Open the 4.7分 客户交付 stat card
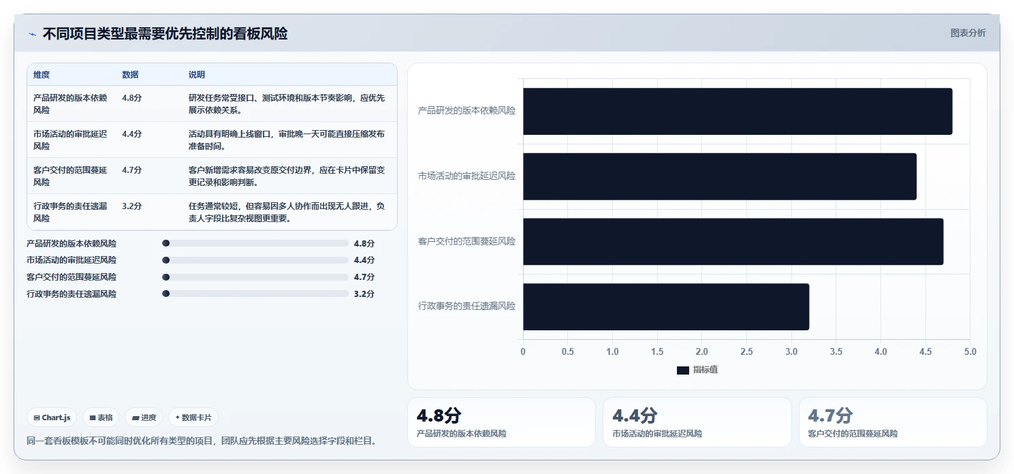 (893, 422)
